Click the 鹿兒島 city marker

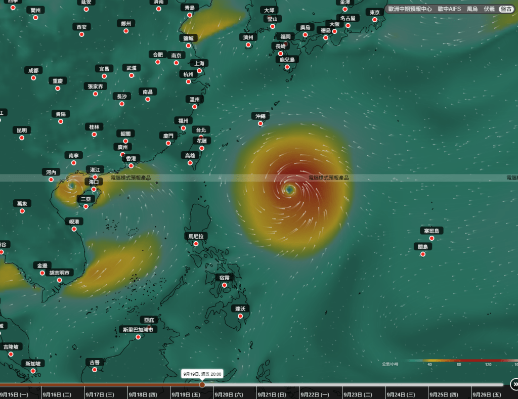tap(287, 67)
